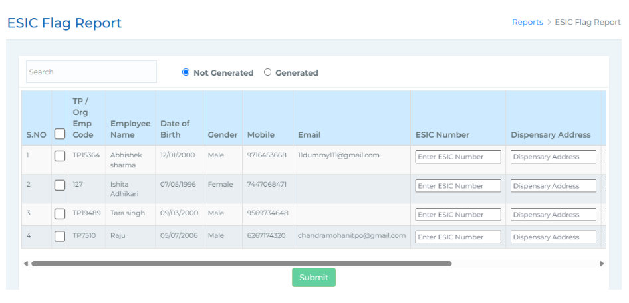This screenshot has width=629, height=303.
Task: Click the horizontal scrollbar thumb
Action: coord(241,264)
